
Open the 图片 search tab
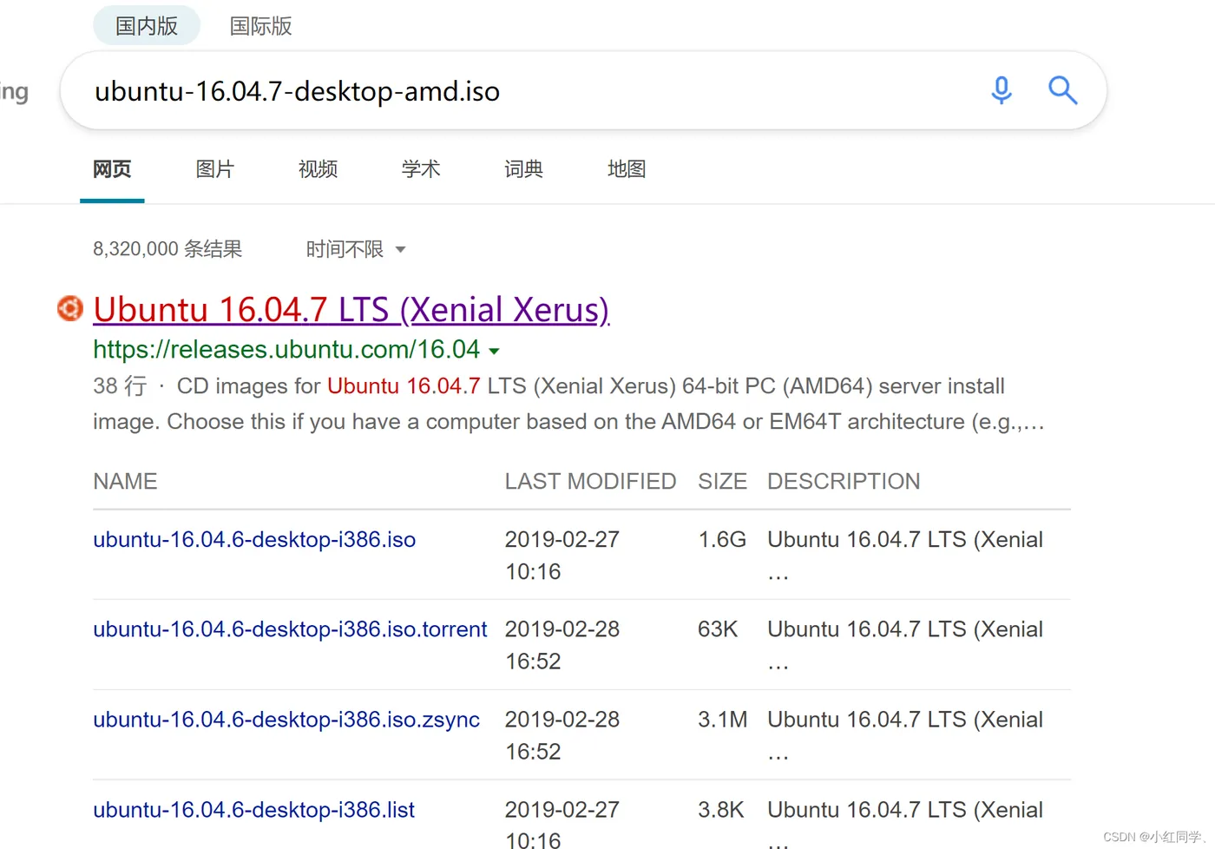point(215,169)
